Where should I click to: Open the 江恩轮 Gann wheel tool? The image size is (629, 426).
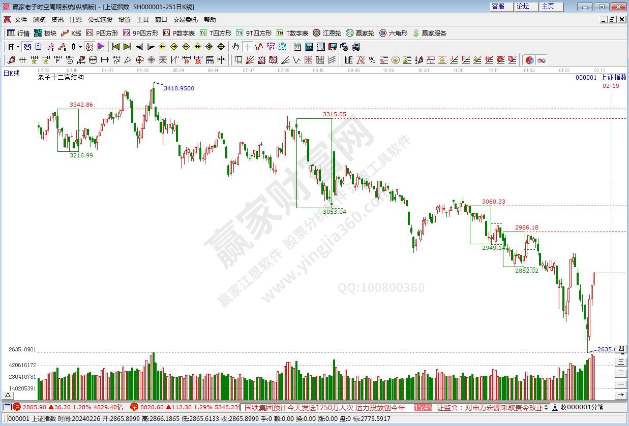(326, 33)
